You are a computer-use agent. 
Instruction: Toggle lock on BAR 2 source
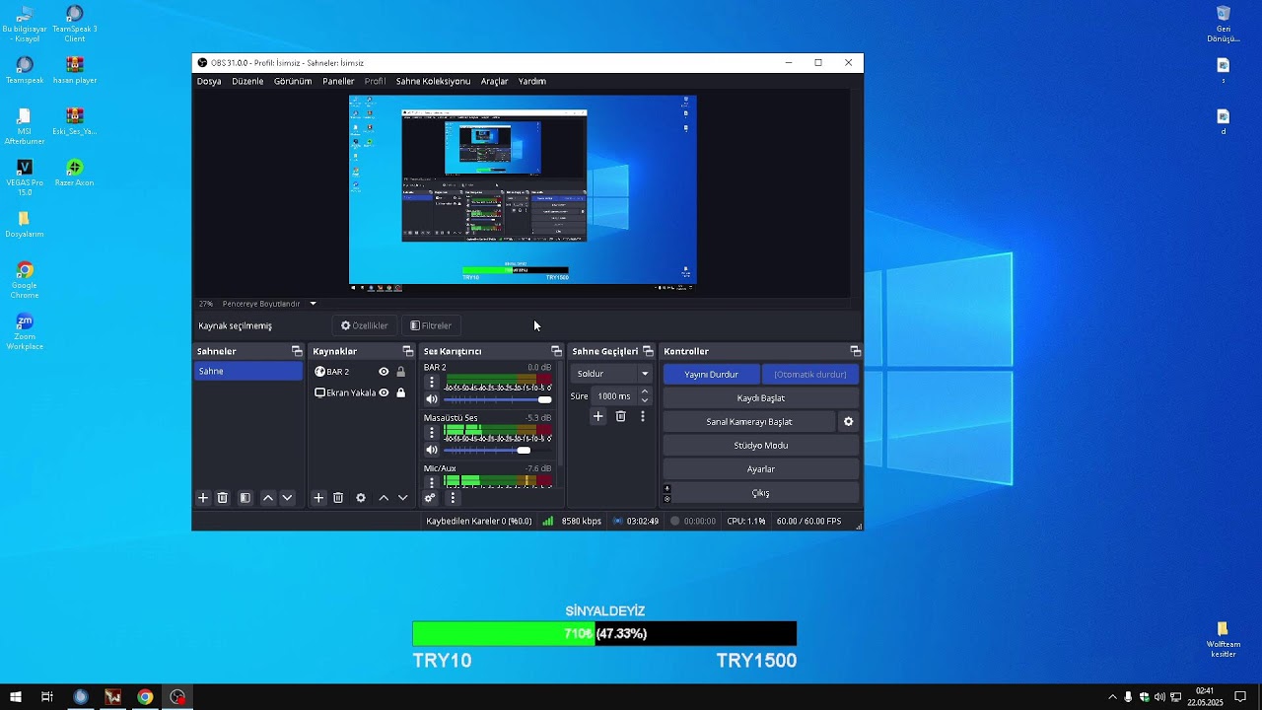(400, 372)
